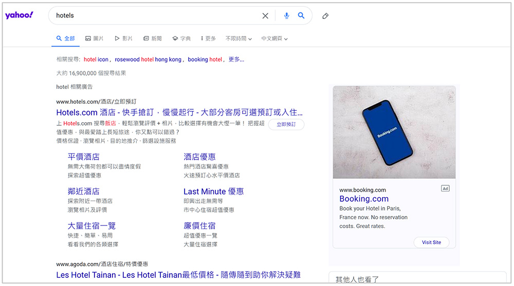Click the Yahoo logo
514x286 pixels.
pos(19,15)
